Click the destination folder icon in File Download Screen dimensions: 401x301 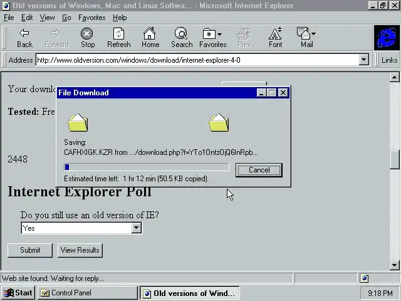pyautogui.click(x=219, y=123)
